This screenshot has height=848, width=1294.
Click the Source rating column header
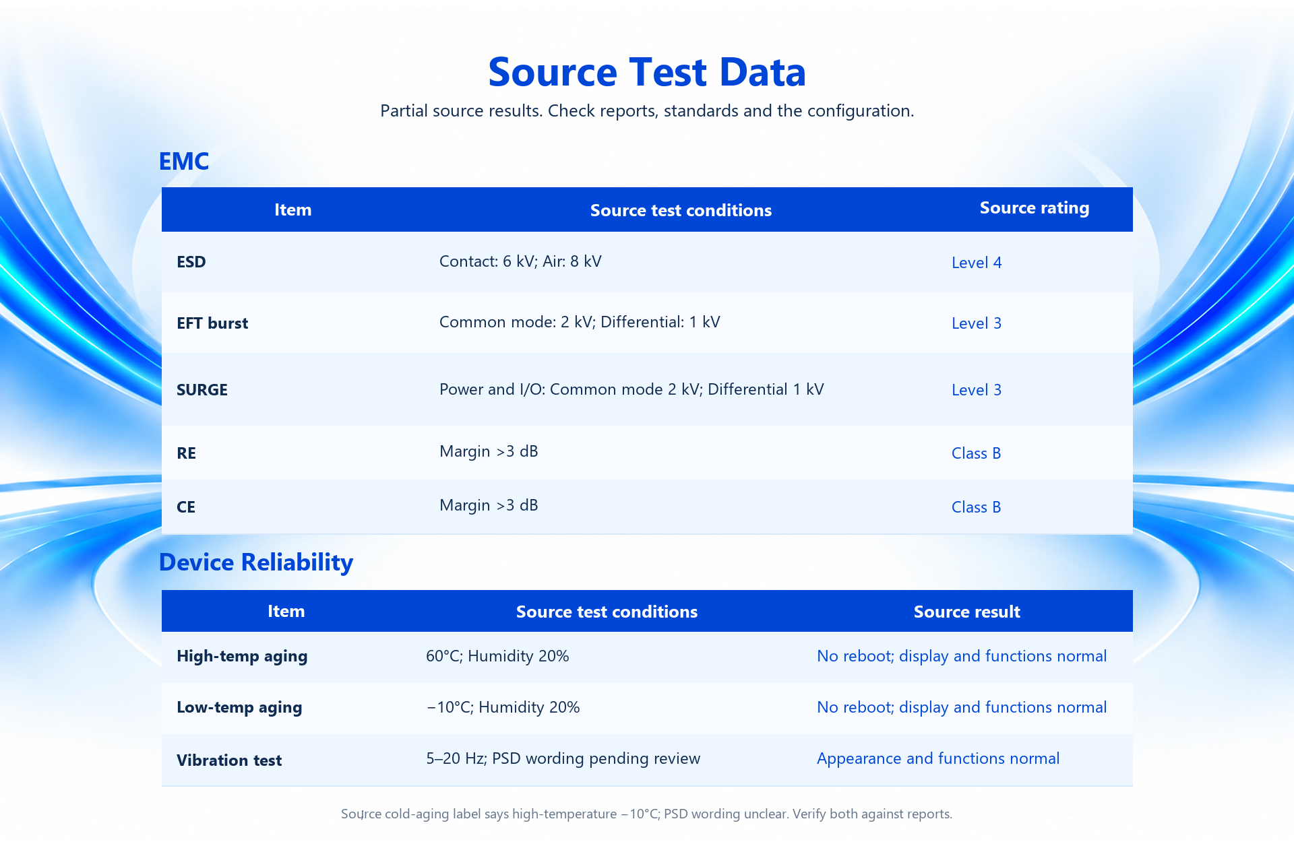click(1034, 207)
